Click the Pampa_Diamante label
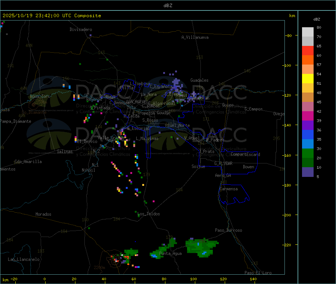336x284 pixels. pos(16,121)
